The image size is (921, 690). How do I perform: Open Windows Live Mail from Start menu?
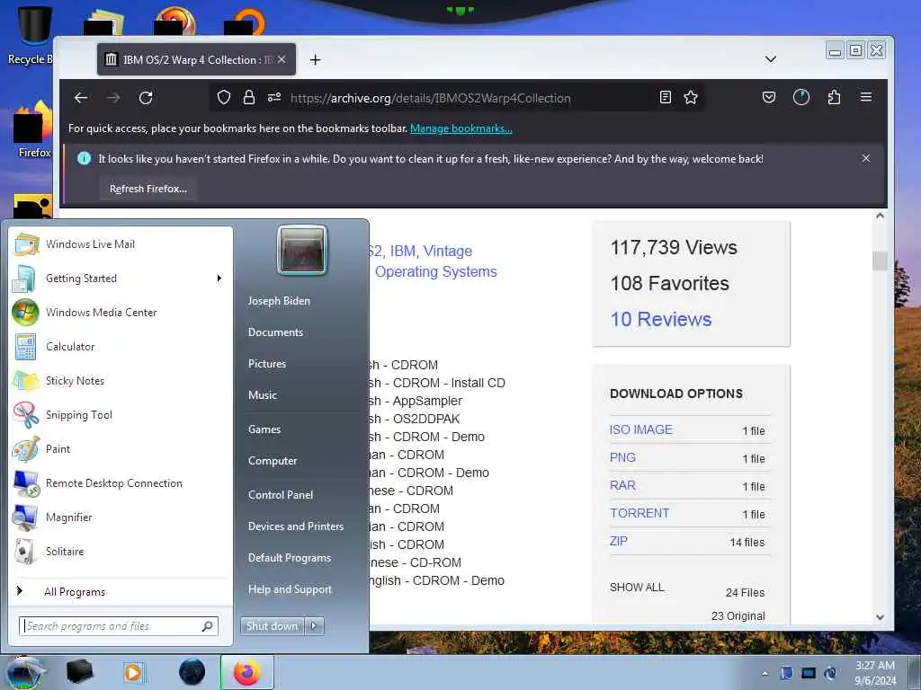(121, 244)
